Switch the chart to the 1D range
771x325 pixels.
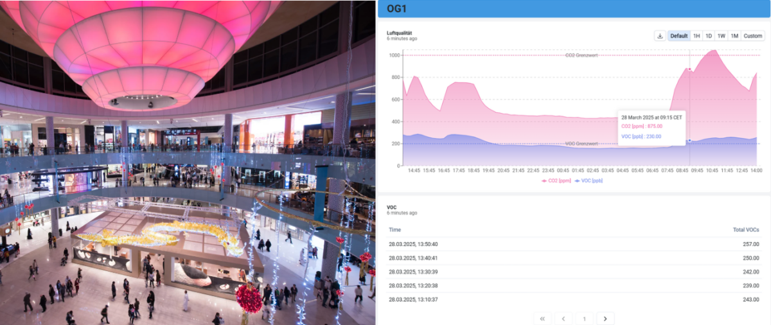coord(709,36)
